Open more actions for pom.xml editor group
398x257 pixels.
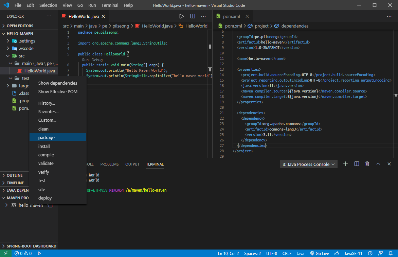point(389,16)
